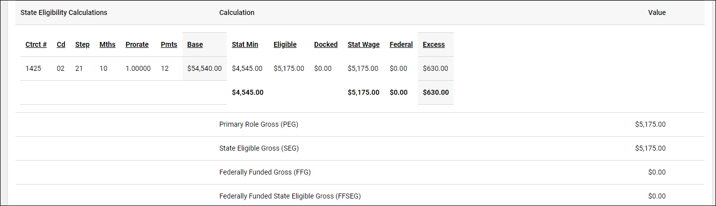The height and width of the screenshot is (206, 716).
Task: Sort by the Cd column header
Action: click(61, 44)
